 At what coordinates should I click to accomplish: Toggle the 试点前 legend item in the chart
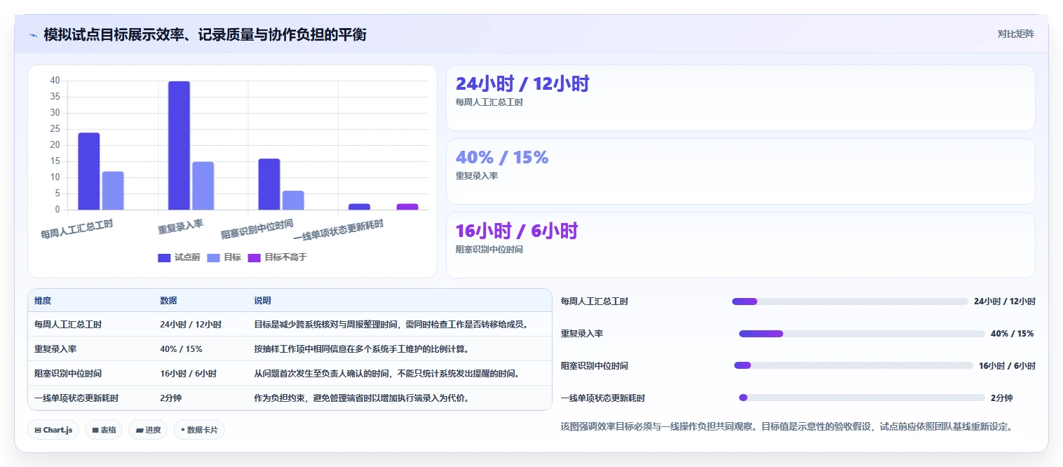(179, 257)
